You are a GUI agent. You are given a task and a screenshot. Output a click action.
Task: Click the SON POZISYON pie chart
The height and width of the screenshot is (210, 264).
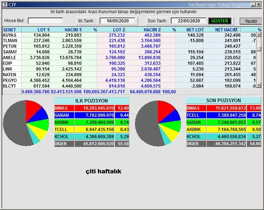click(x=158, y=124)
